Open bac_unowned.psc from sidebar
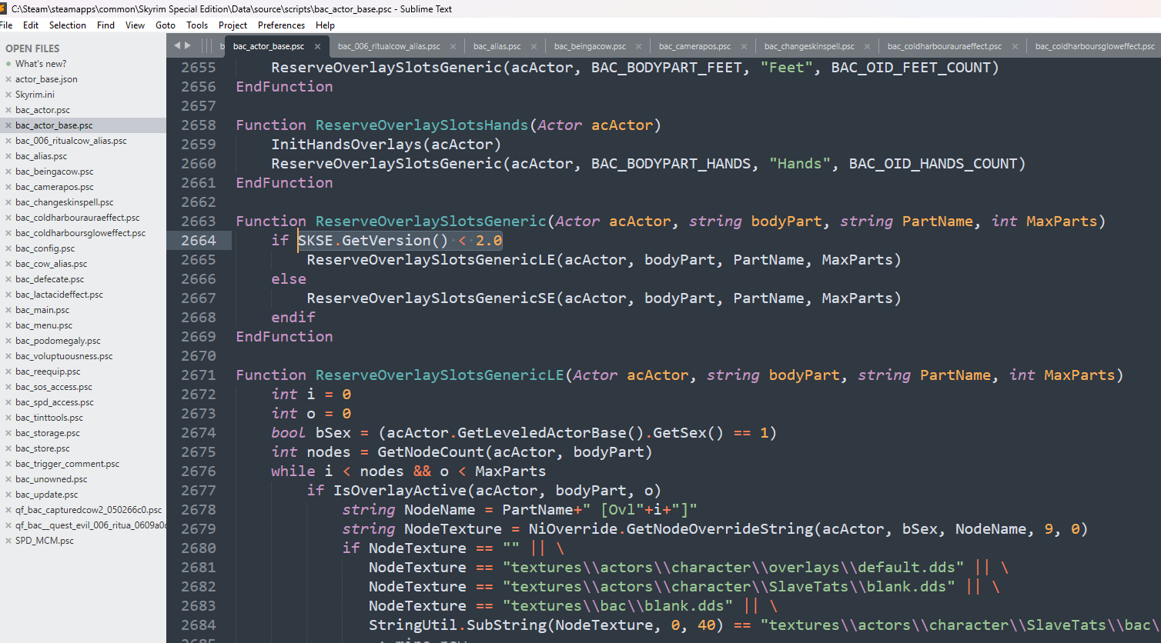Viewport: 1161px width, 643px height. [x=52, y=479]
